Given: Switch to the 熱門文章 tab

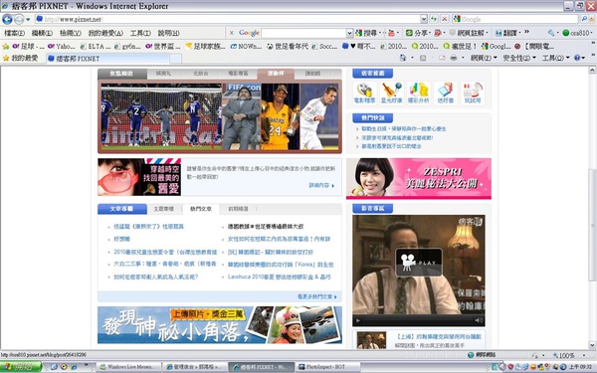Looking at the screenshot, I should pos(201,209).
